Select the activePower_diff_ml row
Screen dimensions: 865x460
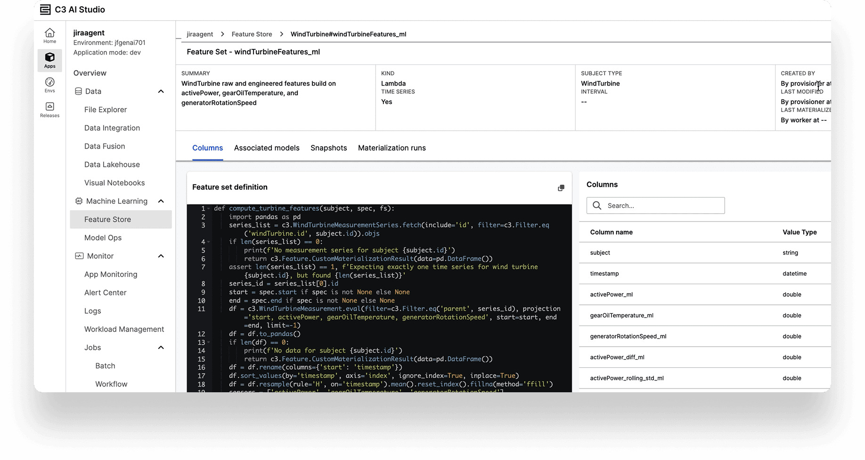[705, 357]
